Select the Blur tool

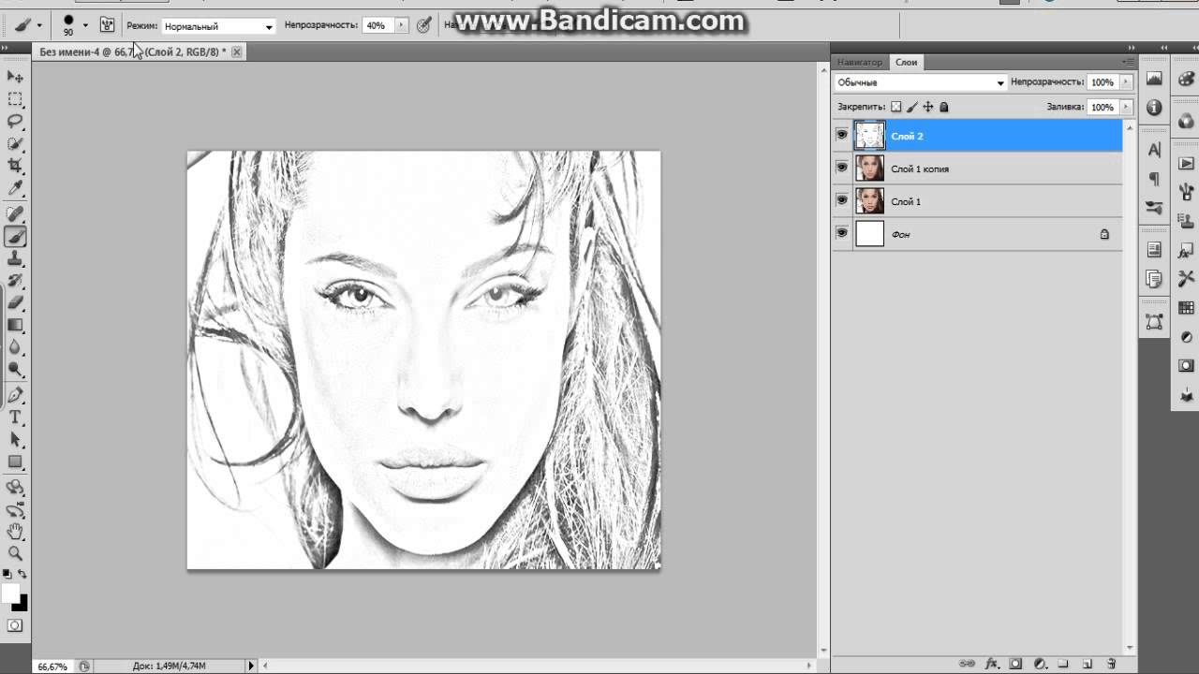pyautogui.click(x=15, y=347)
